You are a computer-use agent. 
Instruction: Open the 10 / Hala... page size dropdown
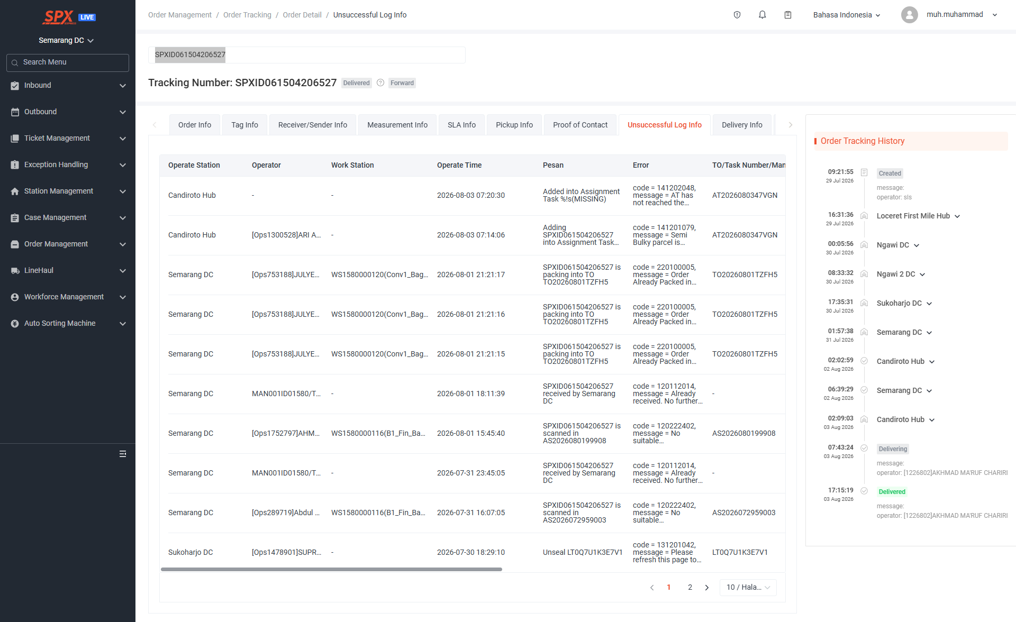748,588
